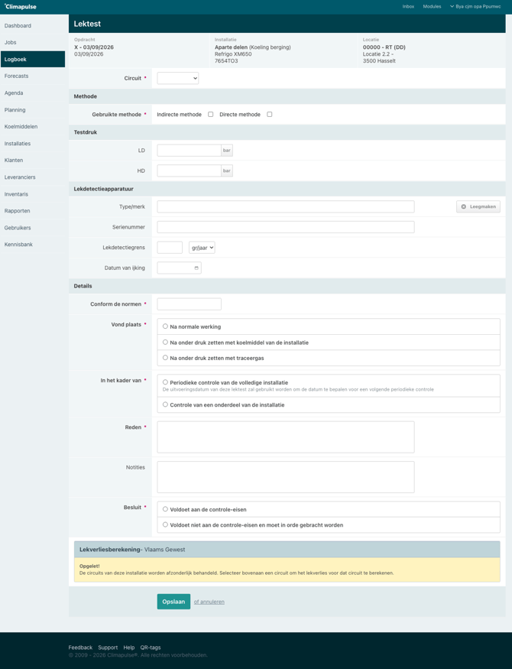The height and width of the screenshot is (669, 512).
Task: Open calendar picker in Datum van ijking
Action: pyautogui.click(x=196, y=268)
